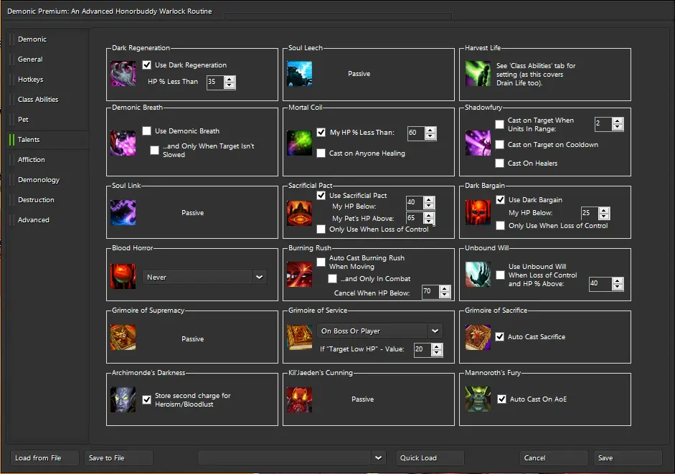Click the Grimoire of Sacrifice icon
Screen dimensions: 675x474
coord(478,337)
